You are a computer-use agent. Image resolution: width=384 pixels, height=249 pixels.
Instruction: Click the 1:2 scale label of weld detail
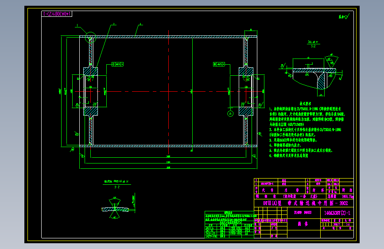point(313,47)
